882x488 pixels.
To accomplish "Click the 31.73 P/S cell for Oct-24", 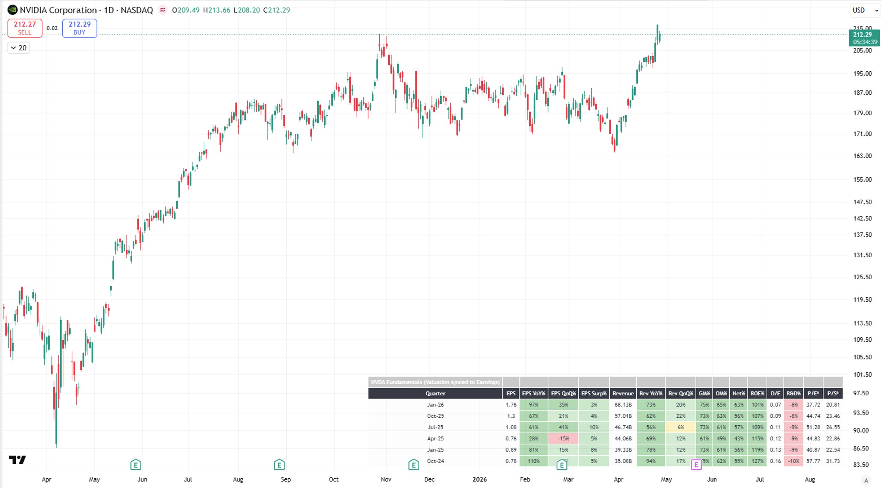I will click(x=833, y=461).
